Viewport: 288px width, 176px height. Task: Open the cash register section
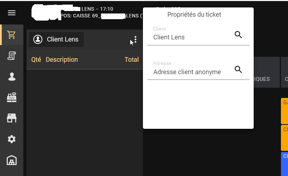12,98
